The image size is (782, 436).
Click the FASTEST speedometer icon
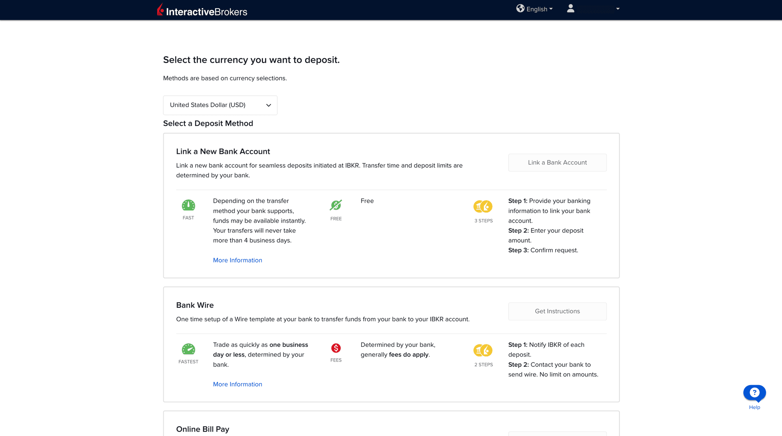188,349
